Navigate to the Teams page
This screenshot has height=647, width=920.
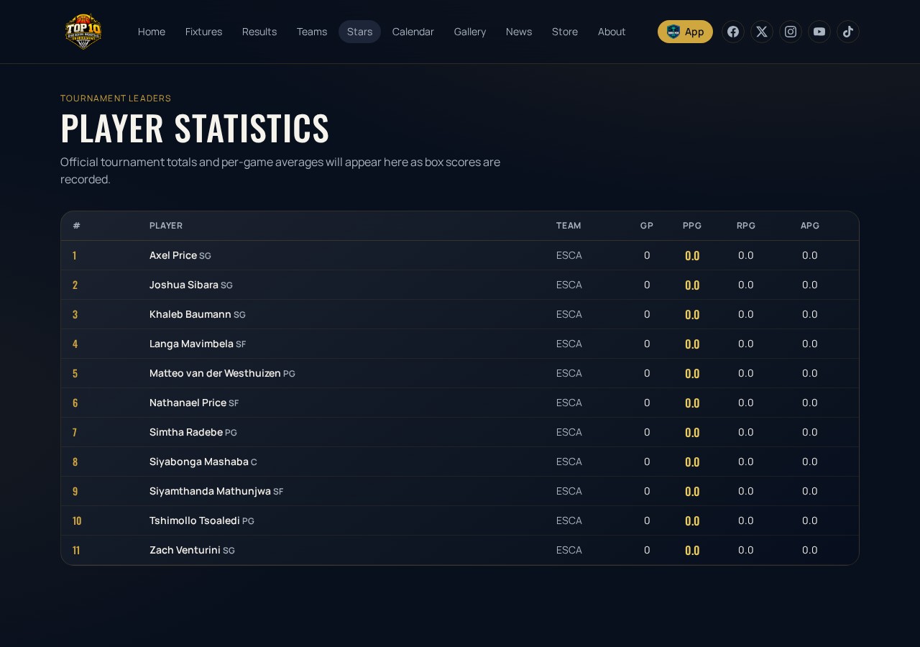click(x=312, y=32)
